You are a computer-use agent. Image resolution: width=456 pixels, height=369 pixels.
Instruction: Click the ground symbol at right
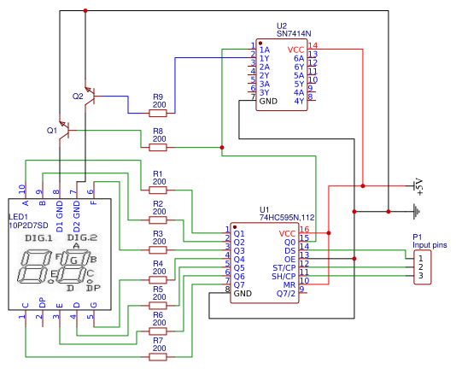(x=416, y=212)
